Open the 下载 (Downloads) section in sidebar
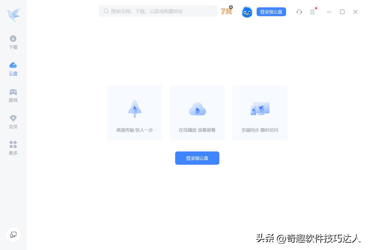 pyautogui.click(x=13, y=42)
